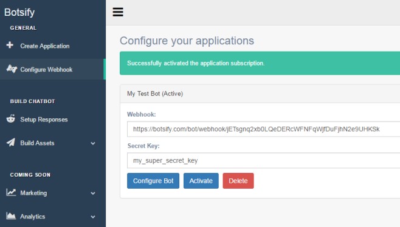Open Create Application from sidebar

tap(45, 46)
